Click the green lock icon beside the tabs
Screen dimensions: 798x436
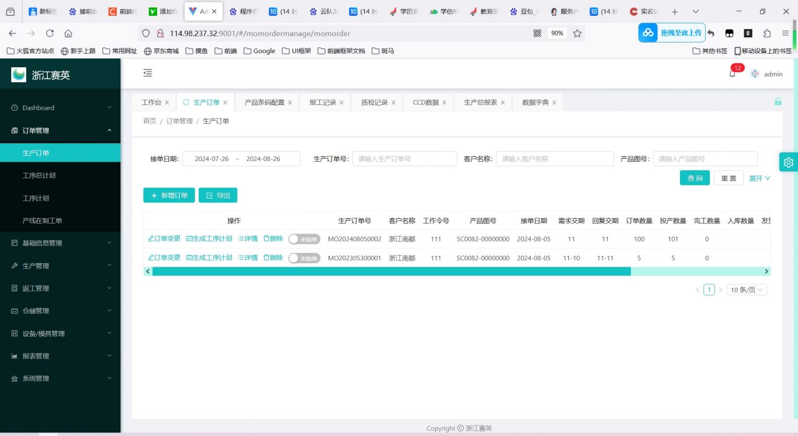pyautogui.click(x=778, y=102)
